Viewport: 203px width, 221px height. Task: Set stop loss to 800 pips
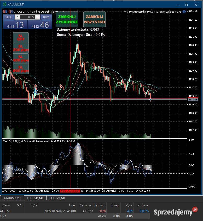[x=21, y=69]
